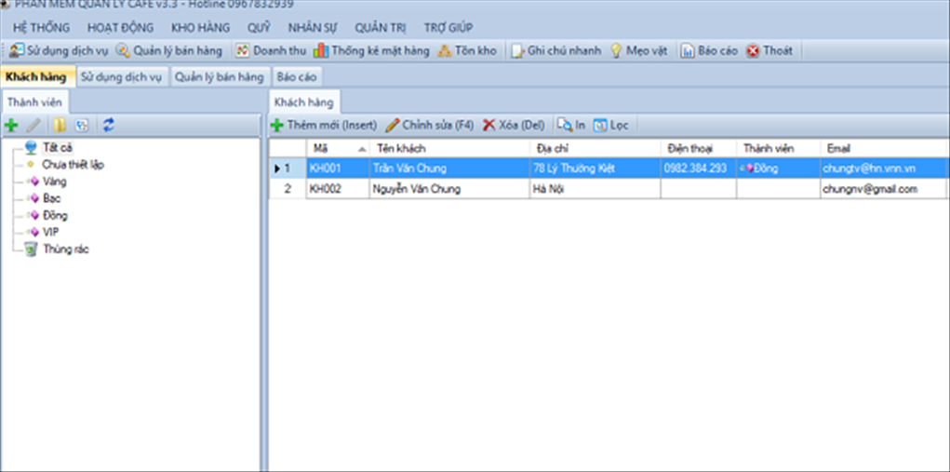Select the Vàng membership tree node
The height and width of the screenshot is (472, 950).
54,182
